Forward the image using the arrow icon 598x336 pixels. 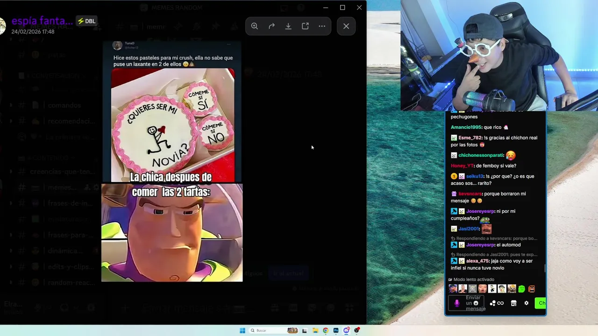271,26
